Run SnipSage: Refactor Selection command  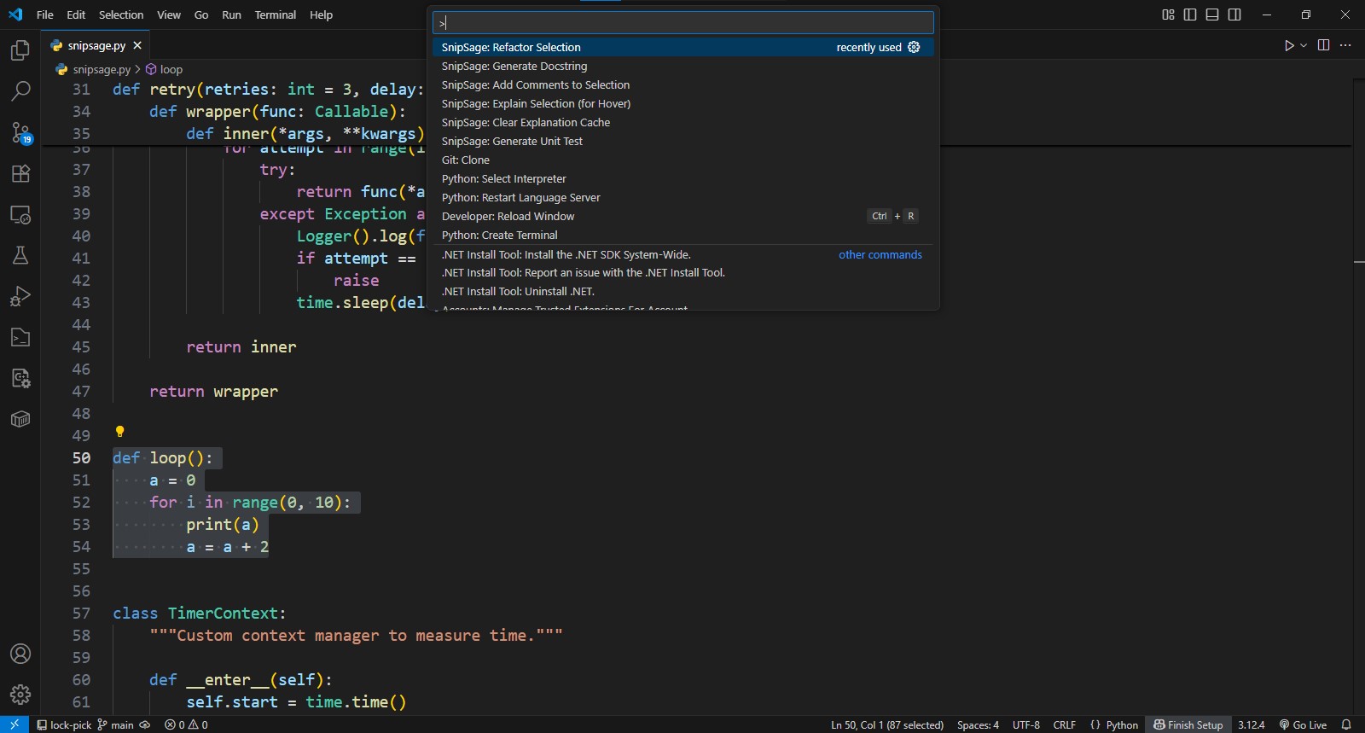pos(682,47)
